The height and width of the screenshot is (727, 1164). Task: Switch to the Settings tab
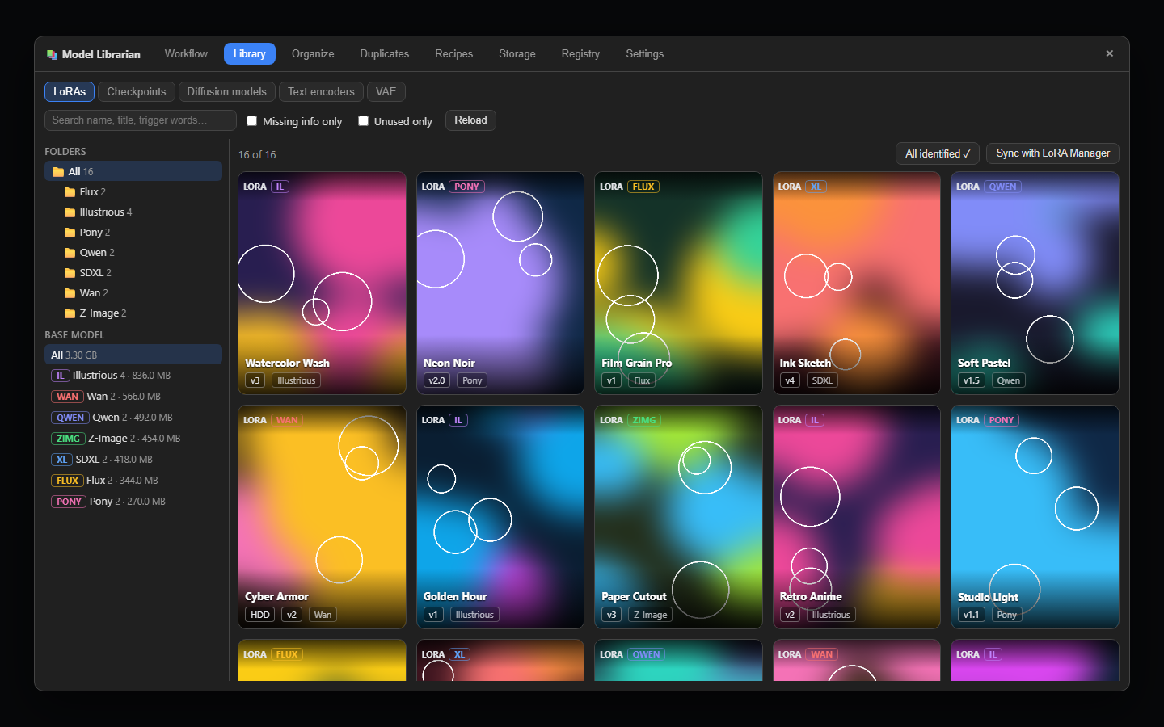pyautogui.click(x=644, y=53)
